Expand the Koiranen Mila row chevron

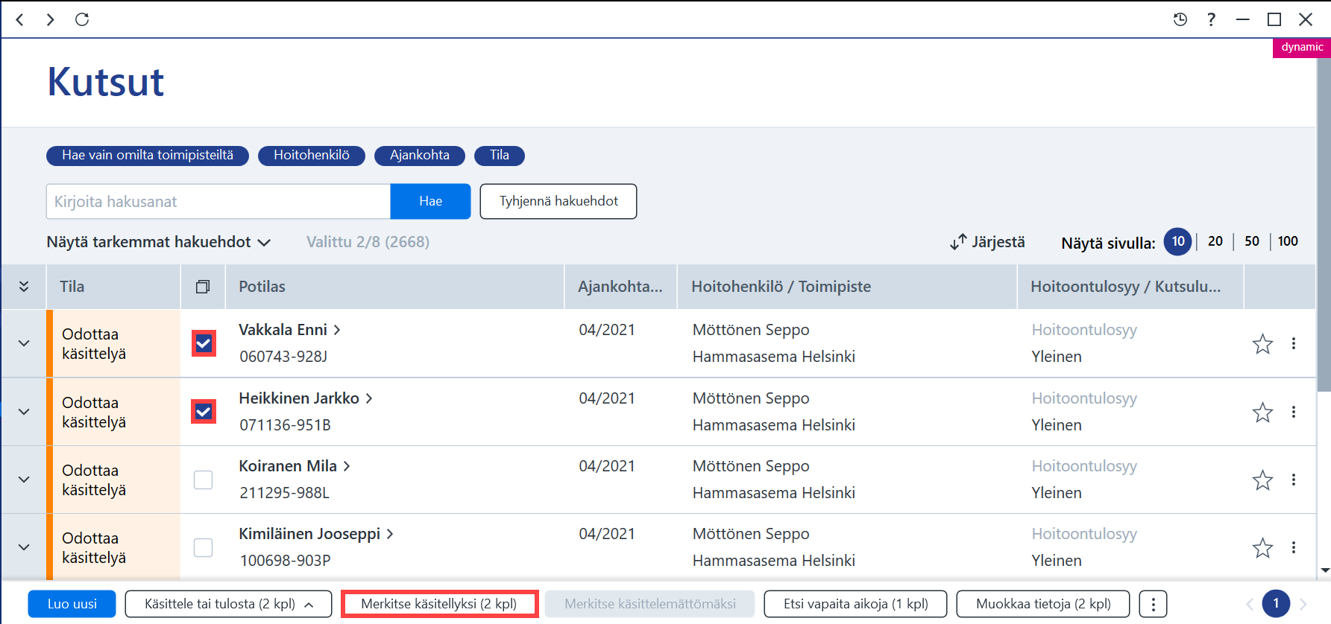24,480
